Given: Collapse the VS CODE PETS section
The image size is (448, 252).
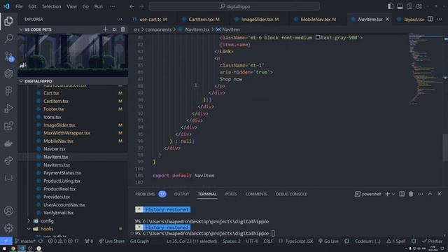Looking at the screenshot, I should pos(21,29).
